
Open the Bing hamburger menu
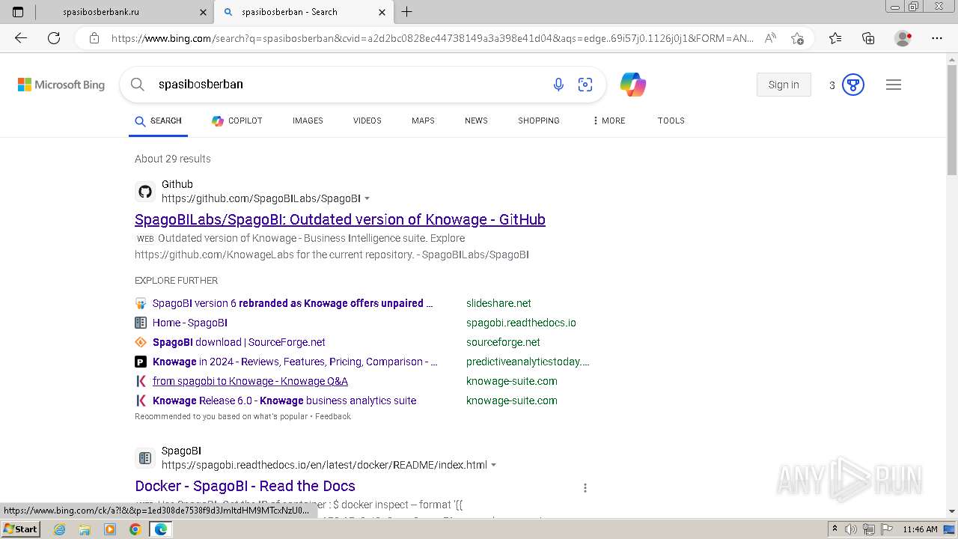coord(894,85)
